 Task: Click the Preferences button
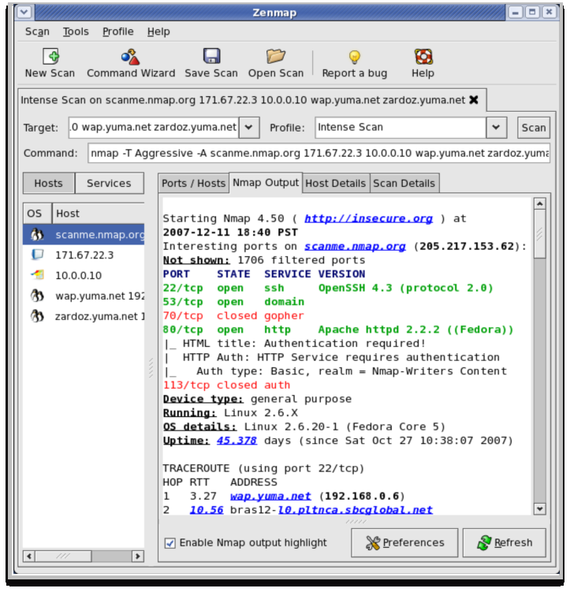[x=404, y=543]
